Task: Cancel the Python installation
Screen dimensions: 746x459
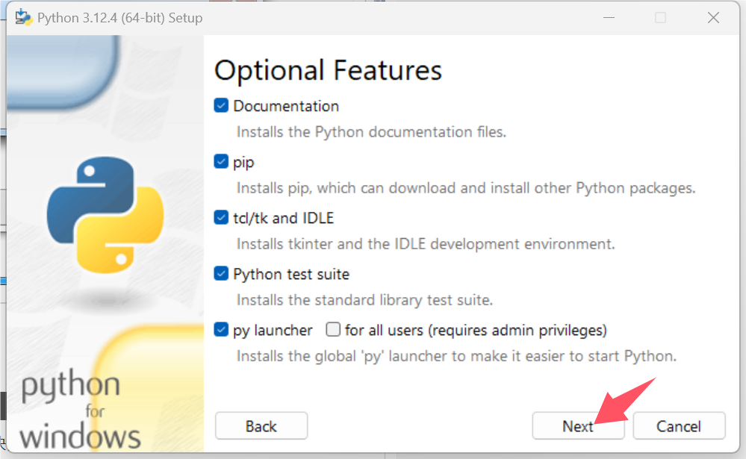Action: coord(679,426)
